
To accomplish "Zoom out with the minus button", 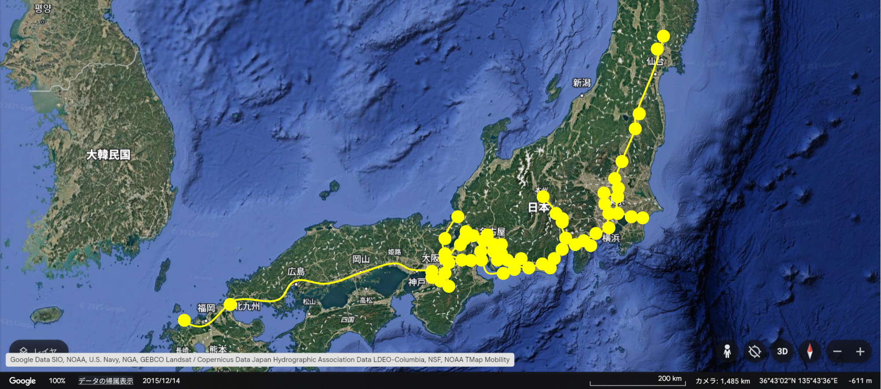I will tap(837, 351).
